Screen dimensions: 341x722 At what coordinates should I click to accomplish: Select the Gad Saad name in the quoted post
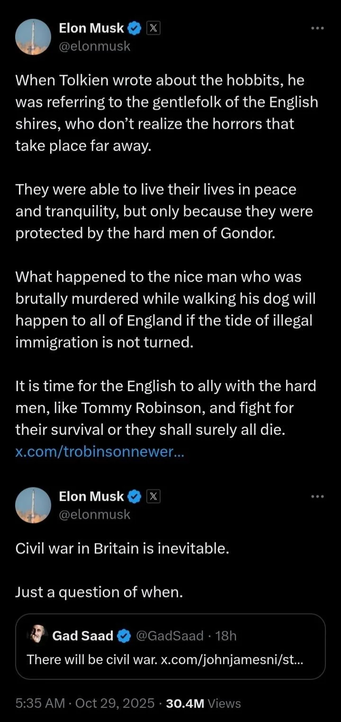click(x=82, y=636)
